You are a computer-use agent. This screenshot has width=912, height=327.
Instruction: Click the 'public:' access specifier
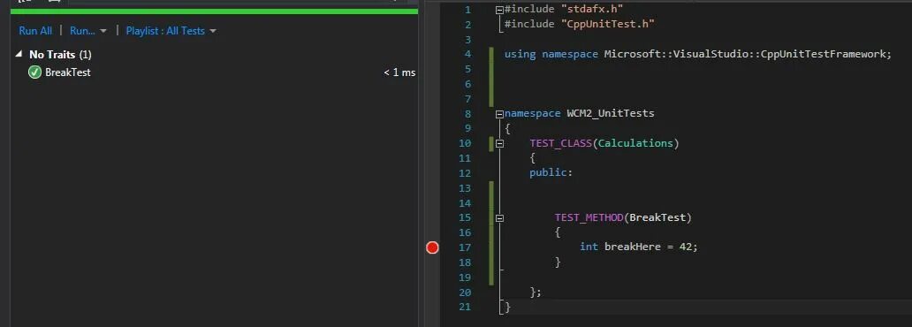551,173
